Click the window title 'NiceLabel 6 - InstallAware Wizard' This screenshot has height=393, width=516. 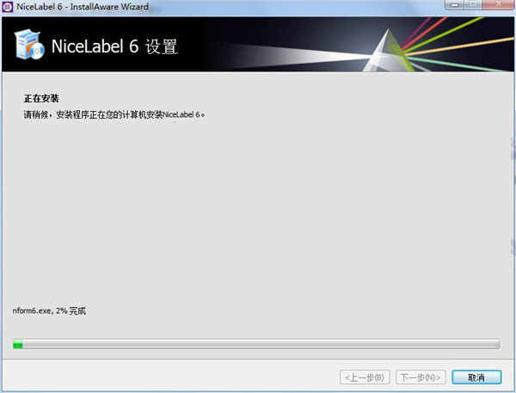pyautogui.click(x=83, y=7)
